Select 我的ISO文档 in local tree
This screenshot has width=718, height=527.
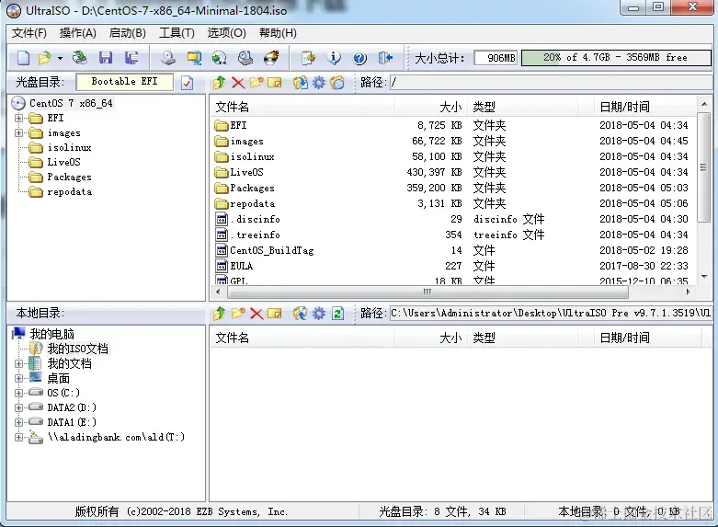pyautogui.click(x=78, y=349)
